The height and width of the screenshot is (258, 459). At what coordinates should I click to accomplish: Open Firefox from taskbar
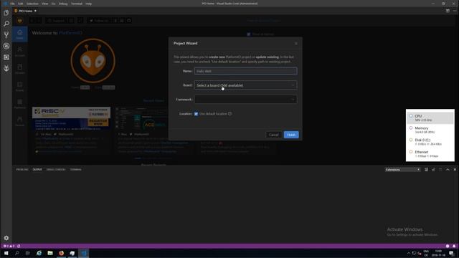point(61,253)
